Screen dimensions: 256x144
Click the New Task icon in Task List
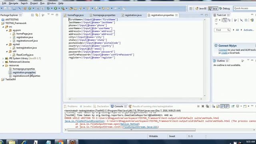point(216,20)
